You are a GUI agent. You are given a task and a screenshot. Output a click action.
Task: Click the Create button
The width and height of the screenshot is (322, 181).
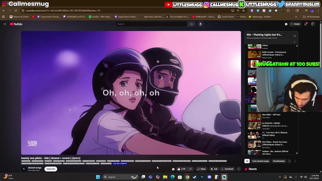[295, 24]
